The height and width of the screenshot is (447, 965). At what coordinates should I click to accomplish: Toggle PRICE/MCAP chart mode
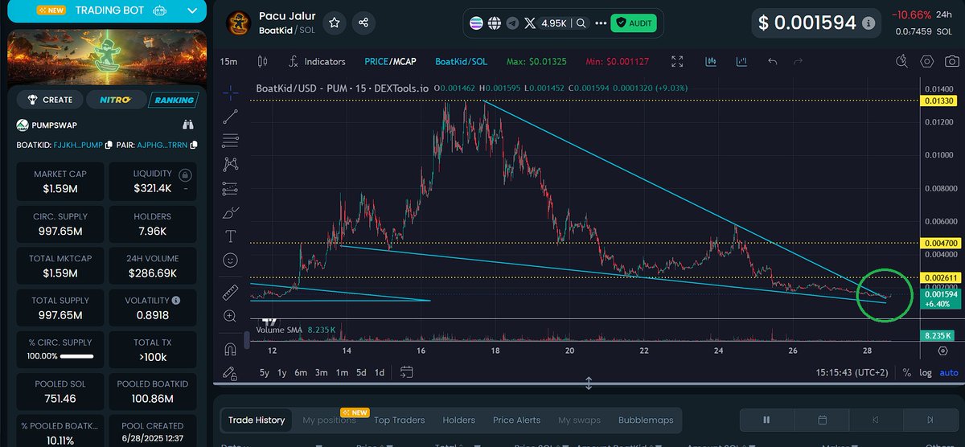388,61
